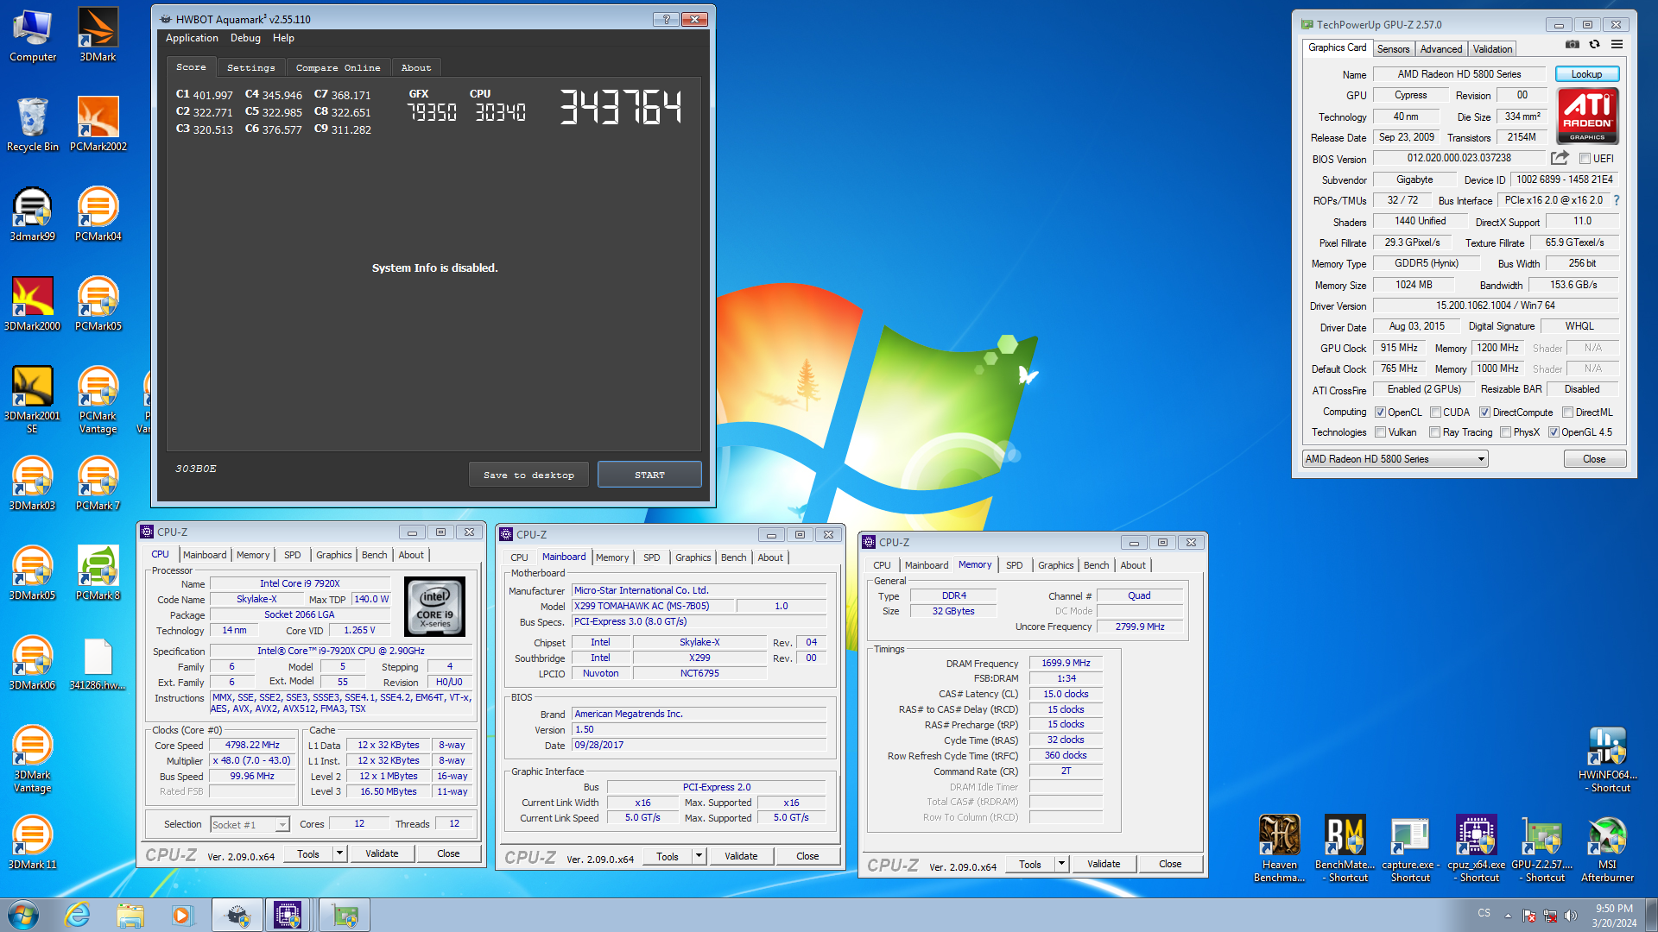Viewport: 1658px width, 932px height.
Task: Open PCMark 8 desktop icon
Action: [98, 573]
